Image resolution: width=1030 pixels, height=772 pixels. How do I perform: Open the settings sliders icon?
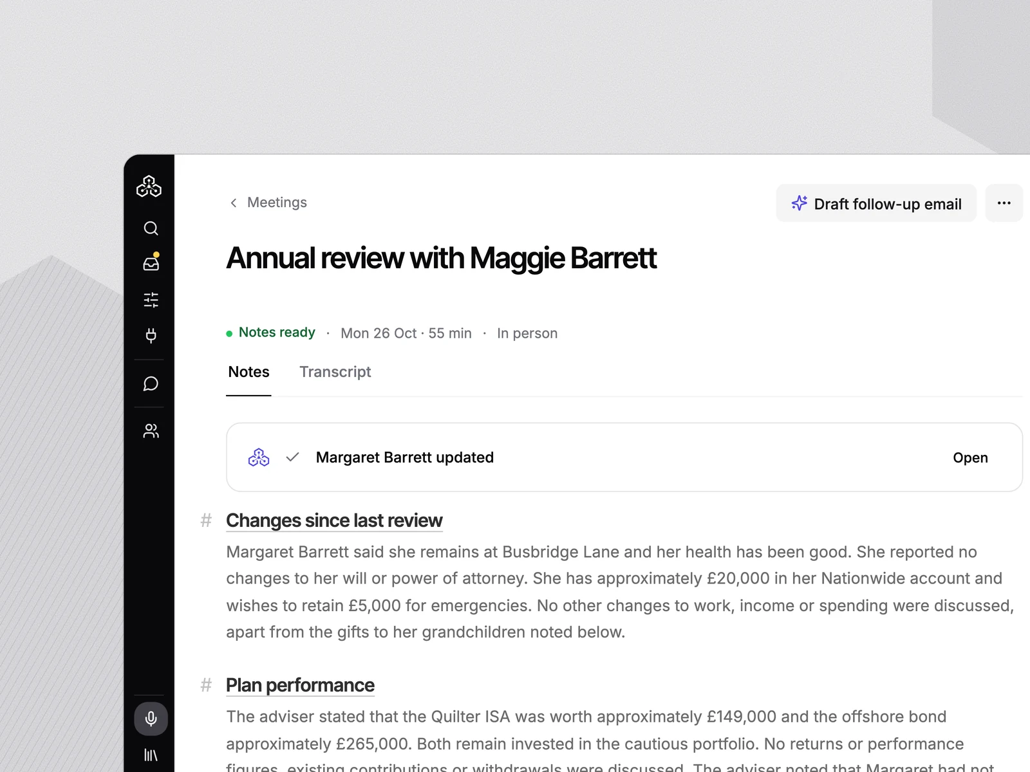click(x=151, y=300)
